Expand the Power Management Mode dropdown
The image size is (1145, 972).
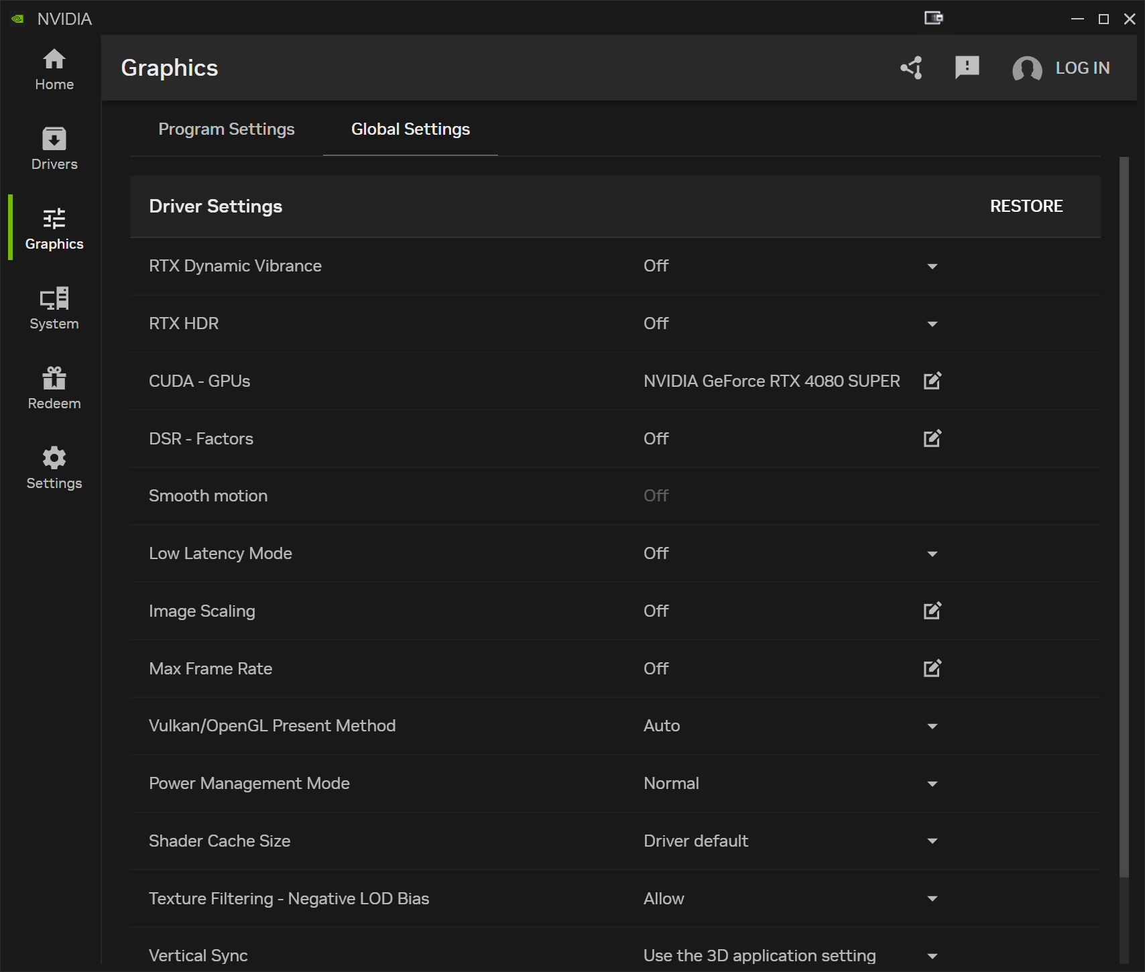click(932, 784)
